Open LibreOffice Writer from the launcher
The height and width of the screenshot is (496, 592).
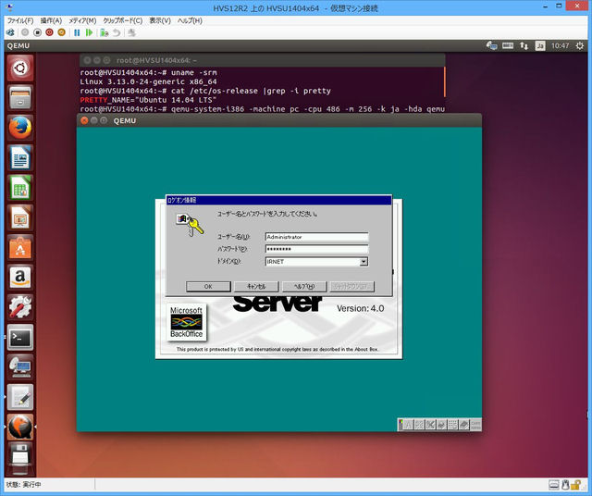coord(20,158)
